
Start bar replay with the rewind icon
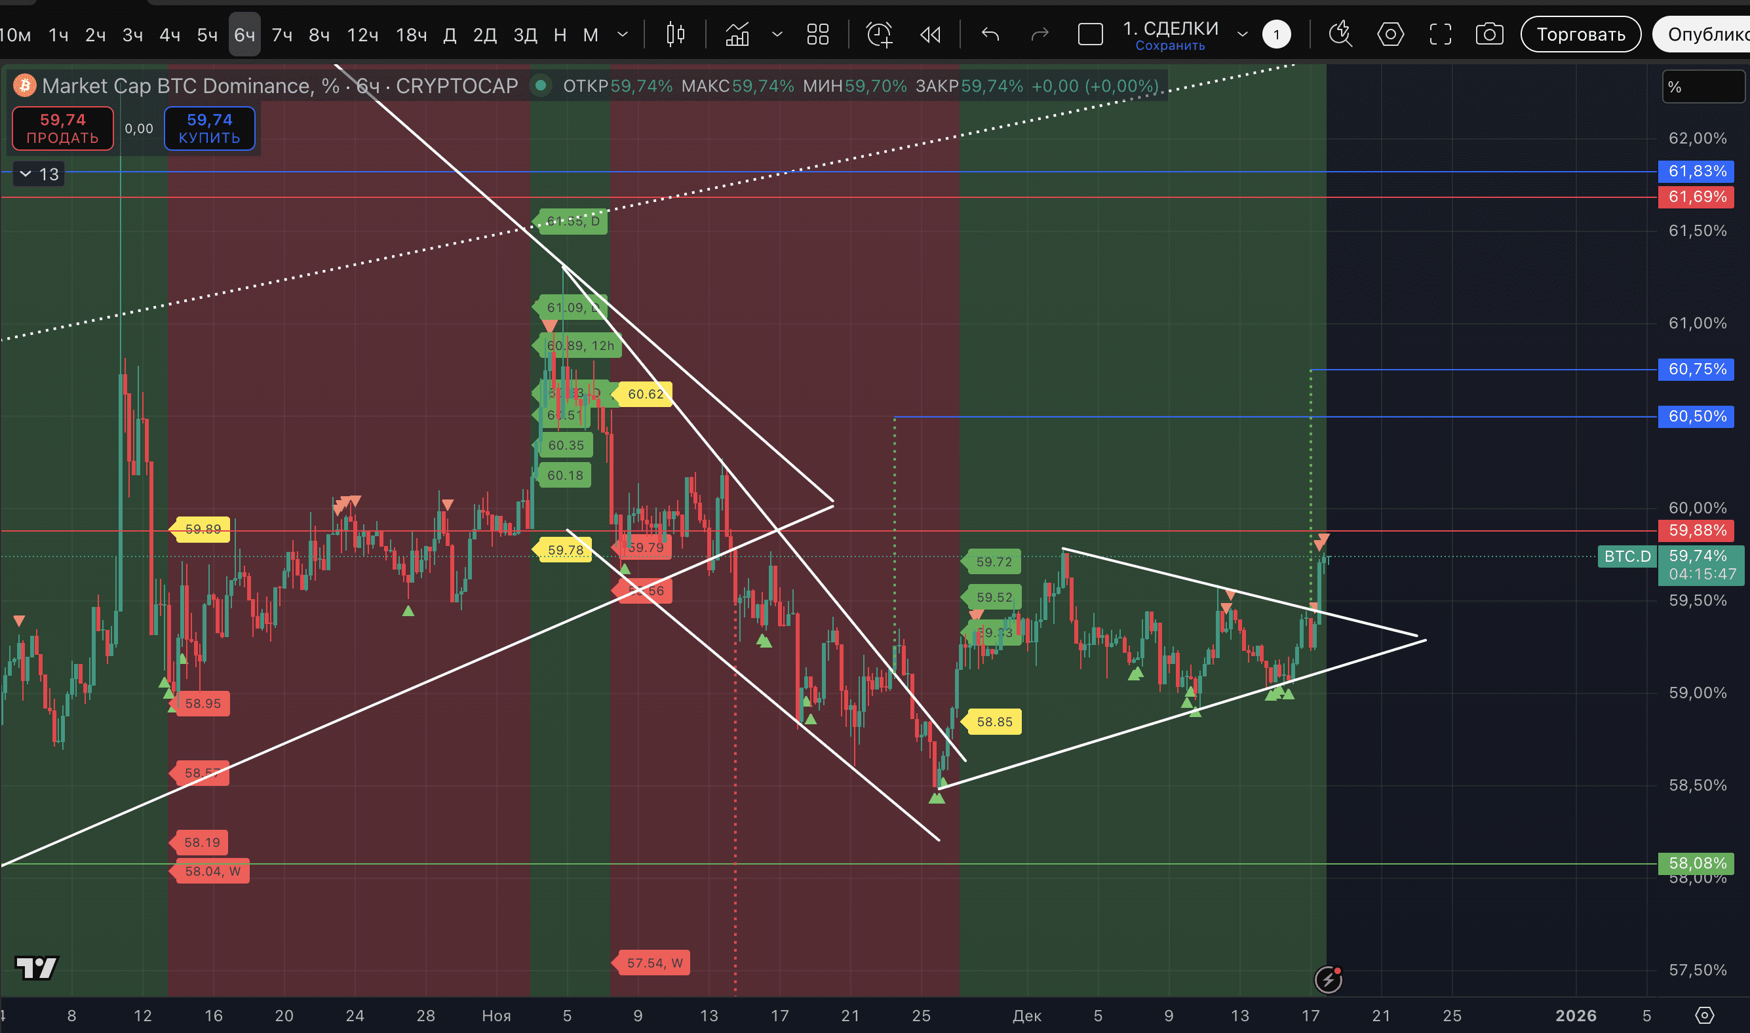[x=930, y=34]
